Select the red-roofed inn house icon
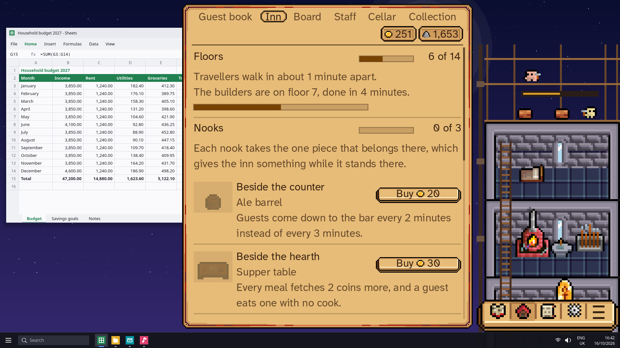Screen dimensions: 620x348 (x=523, y=311)
